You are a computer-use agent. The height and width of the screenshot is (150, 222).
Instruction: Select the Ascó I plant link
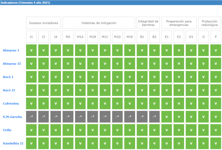click(x=9, y=77)
